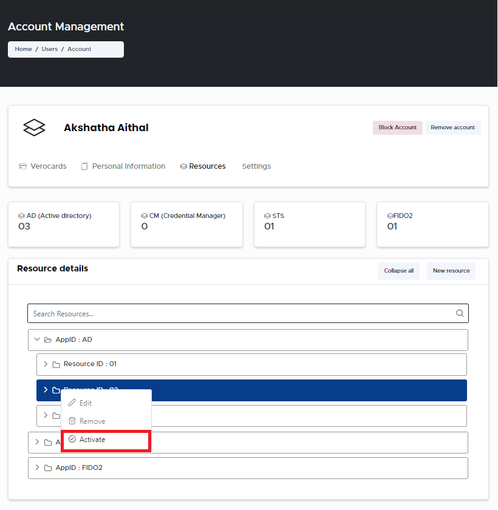Click the folder icon for AppID : FIDO2

pyautogui.click(x=48, y=468)
